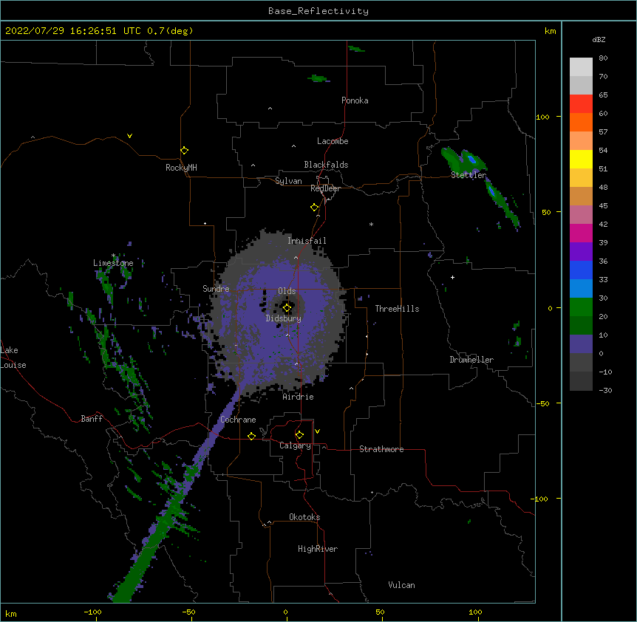Click the HighRiver label

[318, 549]
